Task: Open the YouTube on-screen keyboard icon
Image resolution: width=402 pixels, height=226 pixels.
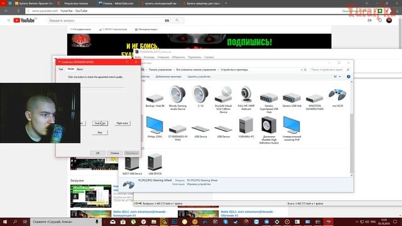Action: 167,21
